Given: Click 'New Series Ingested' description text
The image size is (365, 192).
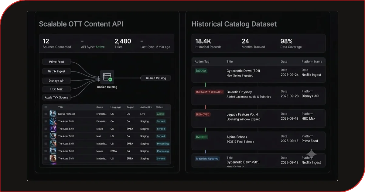Looking at the screenshot, I should click(x=240, y=76).
